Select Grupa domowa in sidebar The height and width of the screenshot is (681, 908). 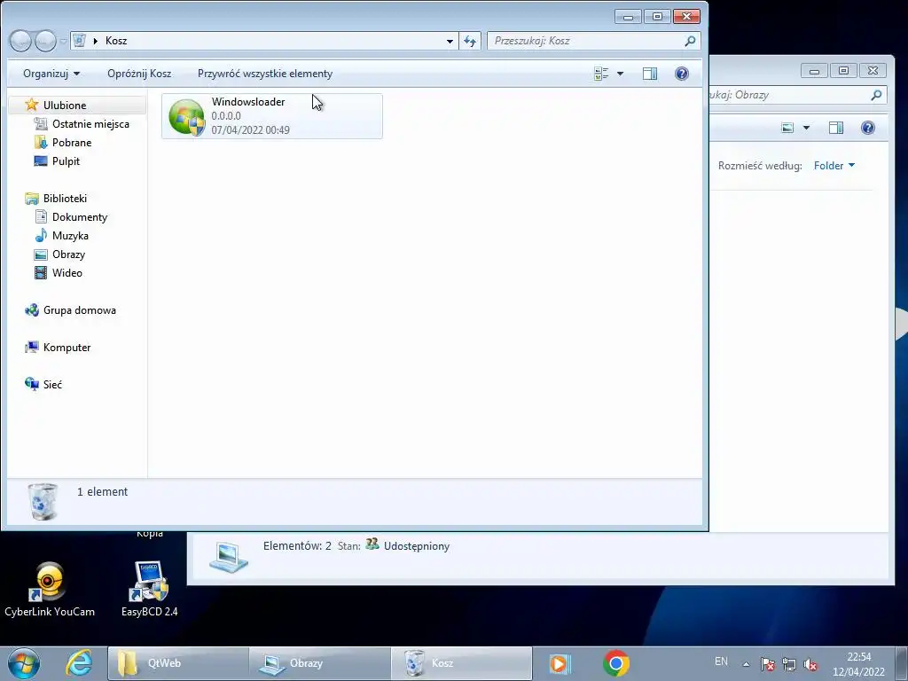pos(79,309)
